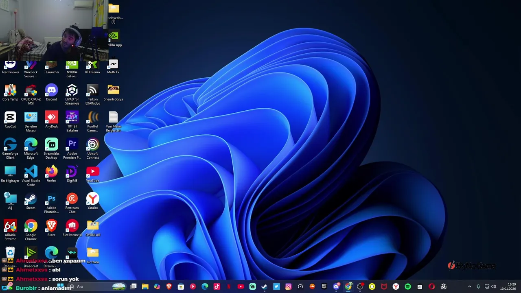Open Spotify from the taskbar

click(x=407, y=286)
